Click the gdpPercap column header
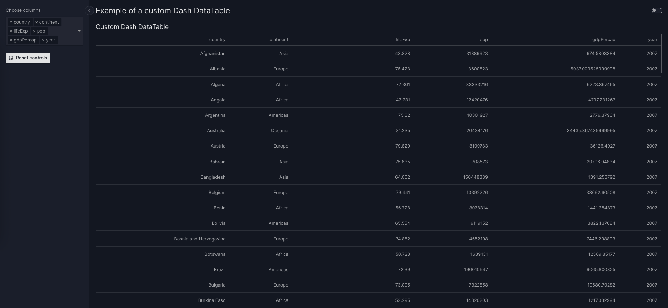This screenshot has width=668, height=308. point(603,40)
